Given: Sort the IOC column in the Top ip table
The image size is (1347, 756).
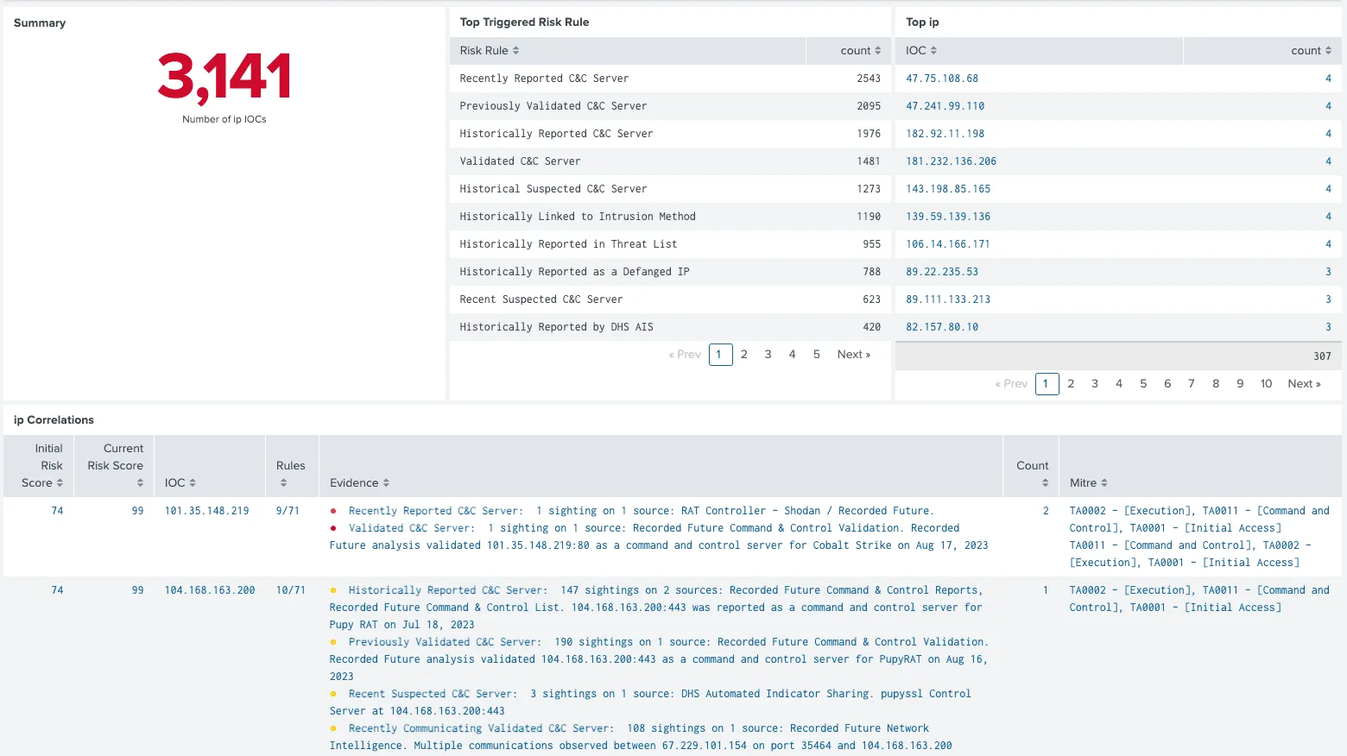Looking at the screenshot, I should pyautogui.click(x=934, y=50).
